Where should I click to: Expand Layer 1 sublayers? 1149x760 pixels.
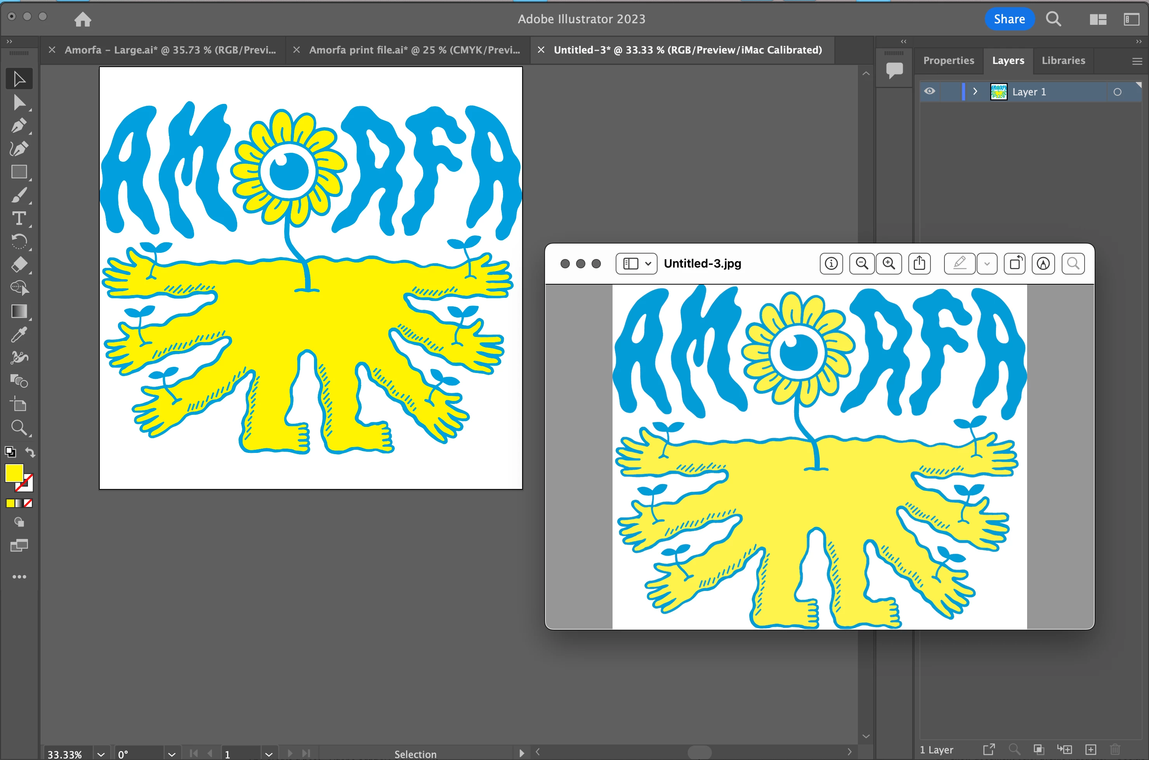[x=975, y=92]
